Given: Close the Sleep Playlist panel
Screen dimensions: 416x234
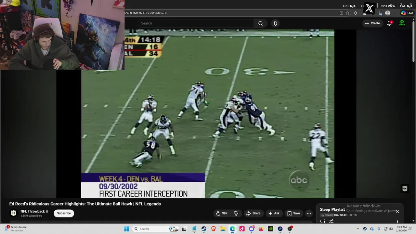Looking at the screenshot, I should pyautogui.click(x=397, y=212).
